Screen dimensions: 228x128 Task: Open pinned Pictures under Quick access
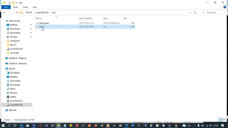point(14,37)
